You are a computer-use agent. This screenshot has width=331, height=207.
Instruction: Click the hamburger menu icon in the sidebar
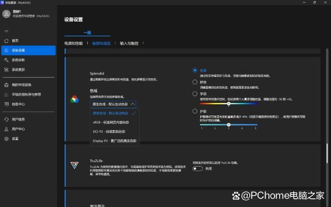click(x=6, y=30)
